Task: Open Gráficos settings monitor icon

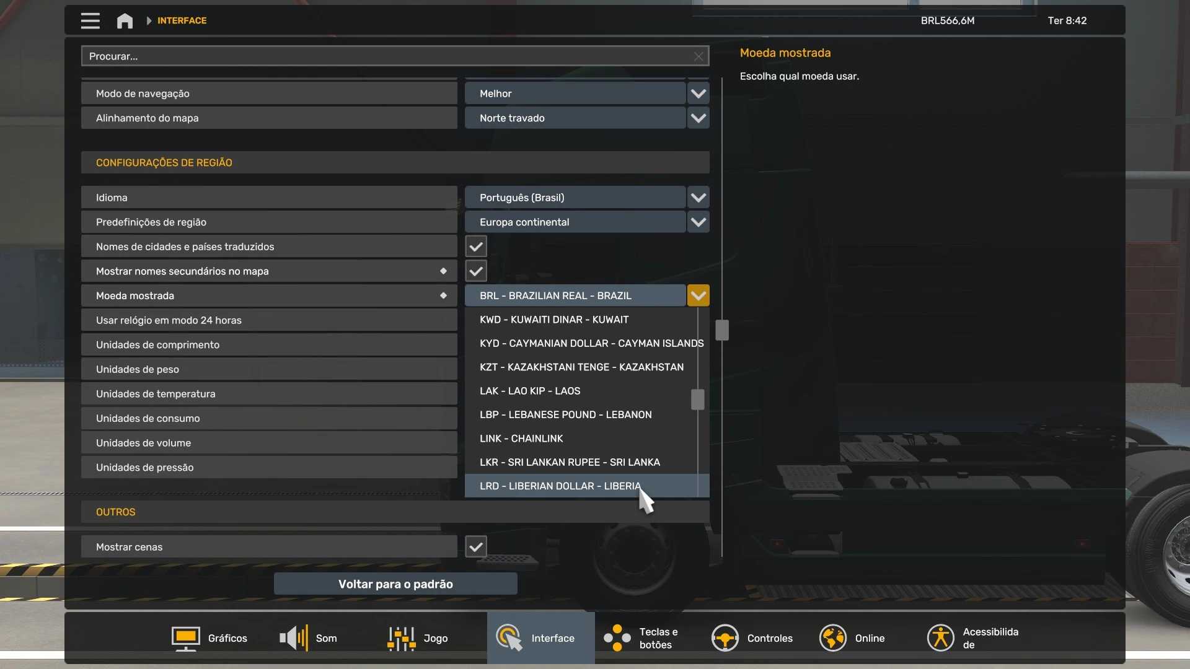Action: (x=185, y=638)
